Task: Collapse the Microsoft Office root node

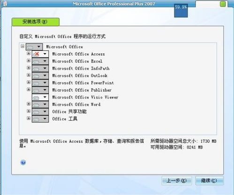Action: pyautogui.click(x=23, y=46)
